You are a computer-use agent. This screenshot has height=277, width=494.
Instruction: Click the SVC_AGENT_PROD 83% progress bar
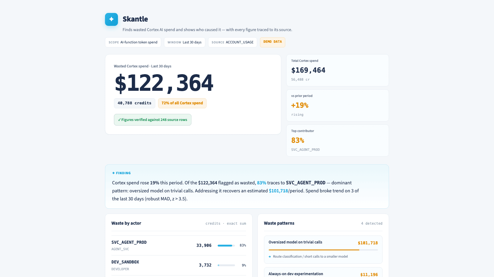[x=226, y=246]
